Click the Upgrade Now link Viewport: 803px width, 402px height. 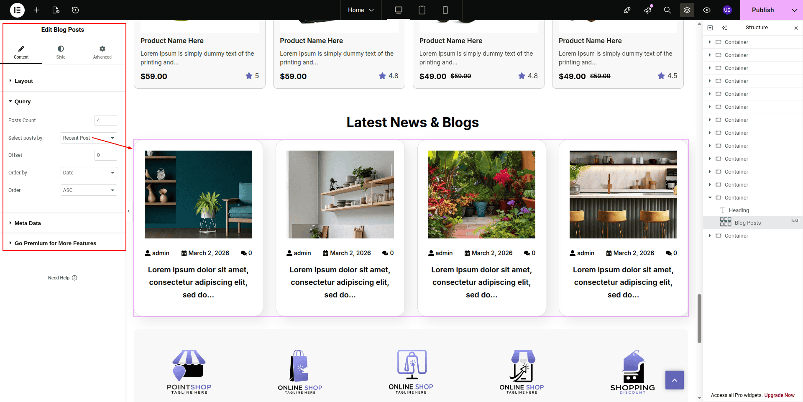click(x=779, y=395)
